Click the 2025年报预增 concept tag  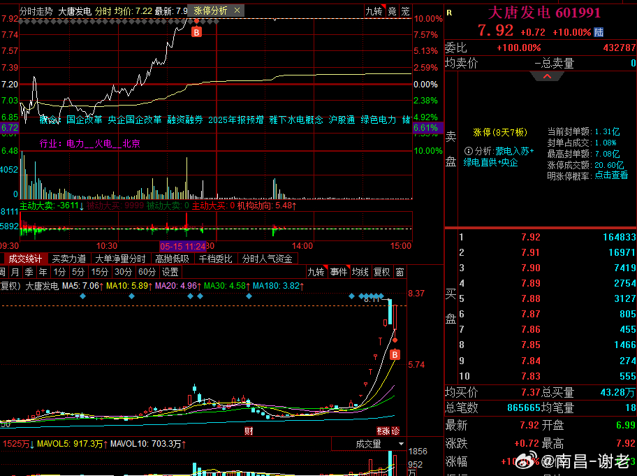[x=235, y=120]
